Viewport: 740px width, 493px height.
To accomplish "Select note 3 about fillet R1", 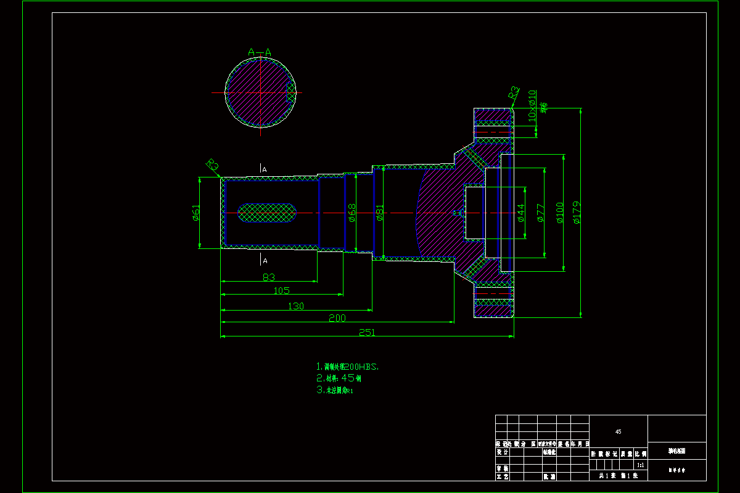I will (x=335, y=390).
